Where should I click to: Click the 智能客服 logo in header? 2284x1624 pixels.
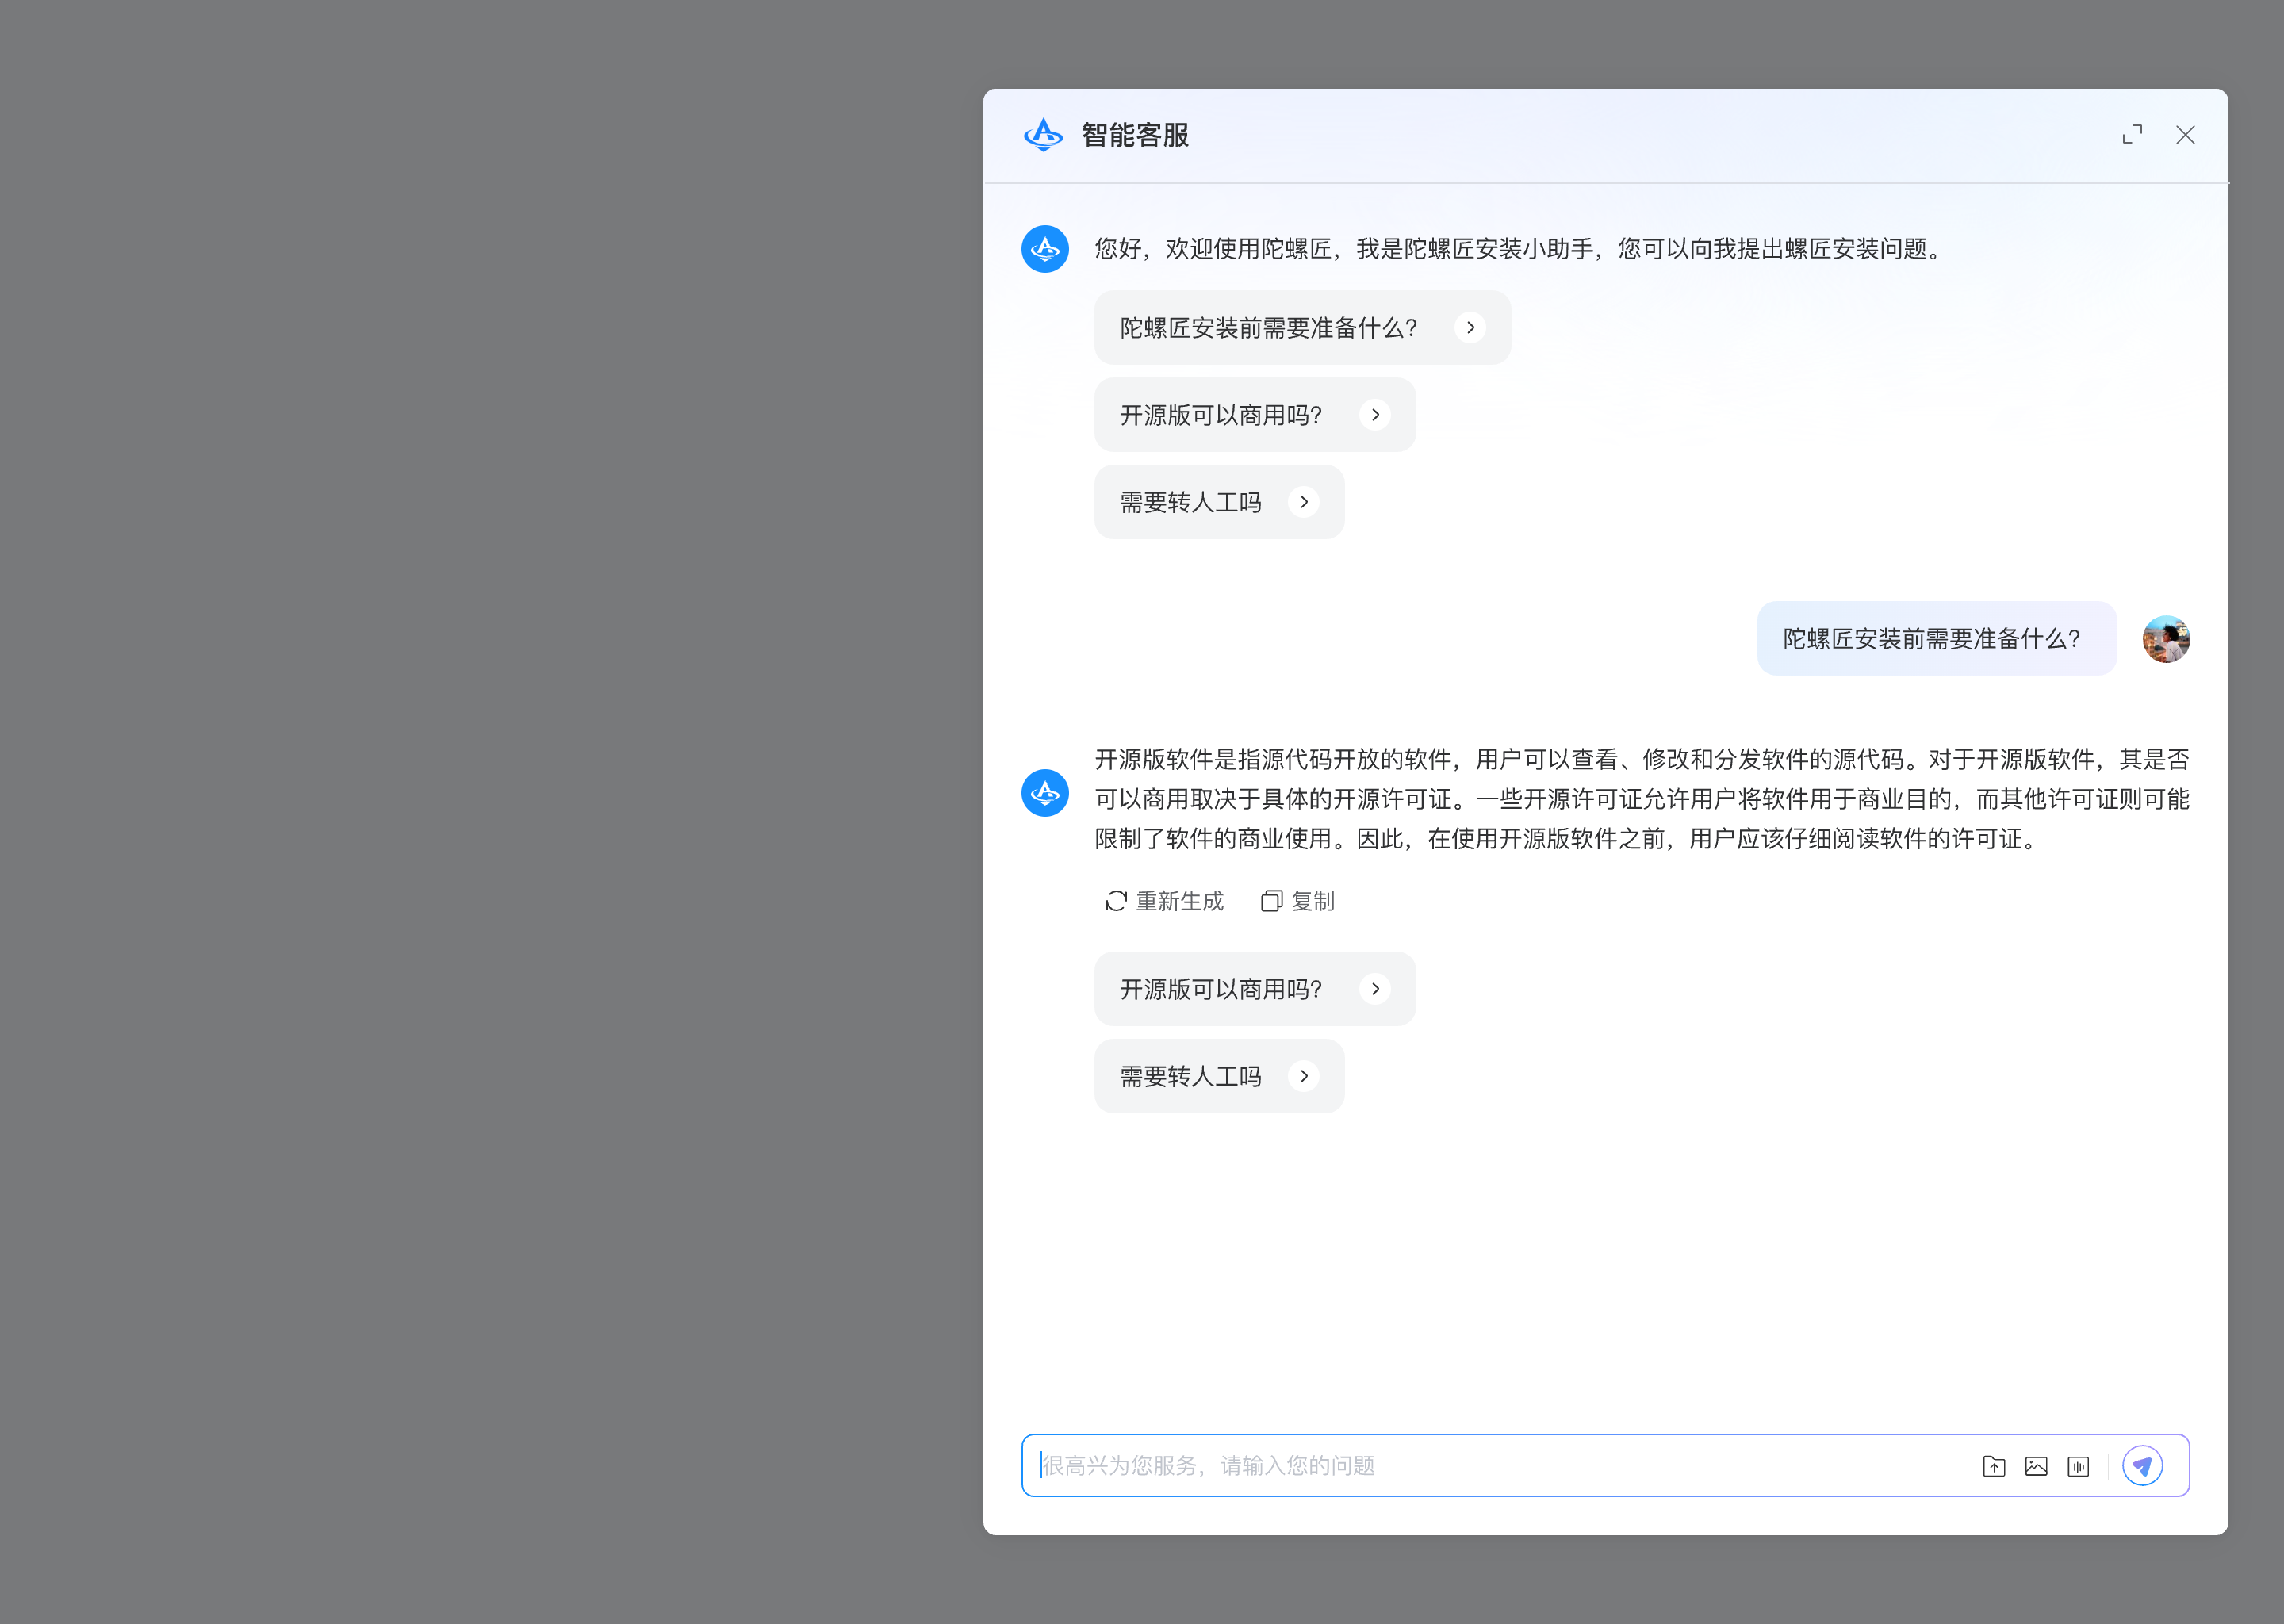1043,135
